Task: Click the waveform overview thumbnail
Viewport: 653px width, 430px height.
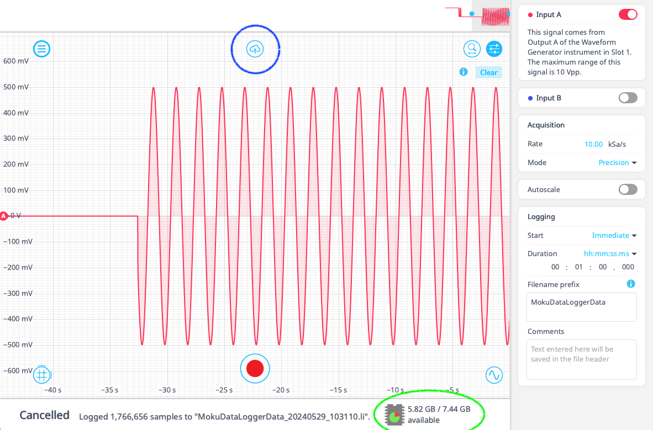Action: (x=477, y=15)
